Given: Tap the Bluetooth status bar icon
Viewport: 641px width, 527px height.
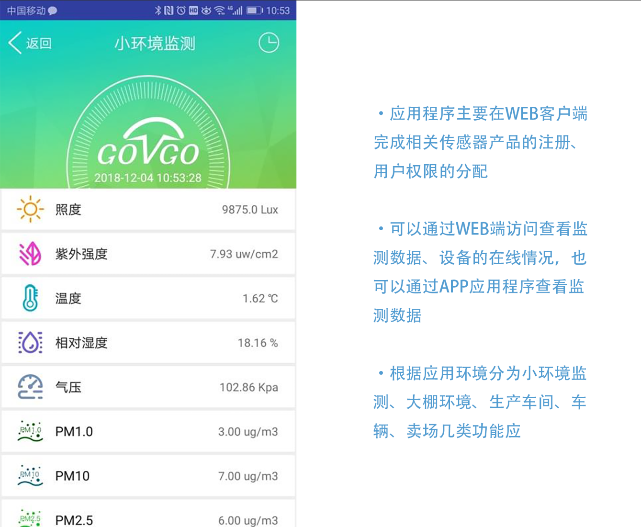Looking at the screenshot, I should pos(158,10).
